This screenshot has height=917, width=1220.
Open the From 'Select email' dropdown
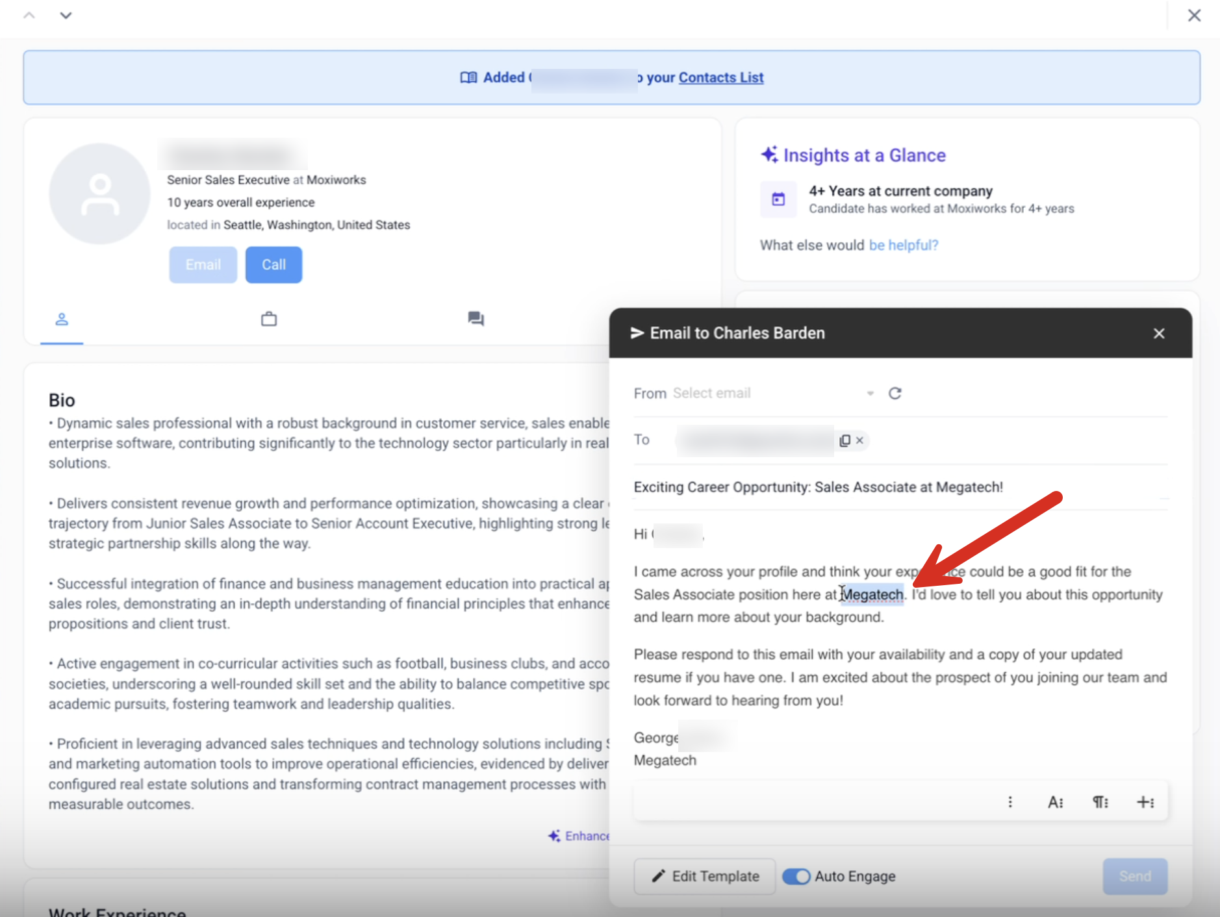[773, 393]
